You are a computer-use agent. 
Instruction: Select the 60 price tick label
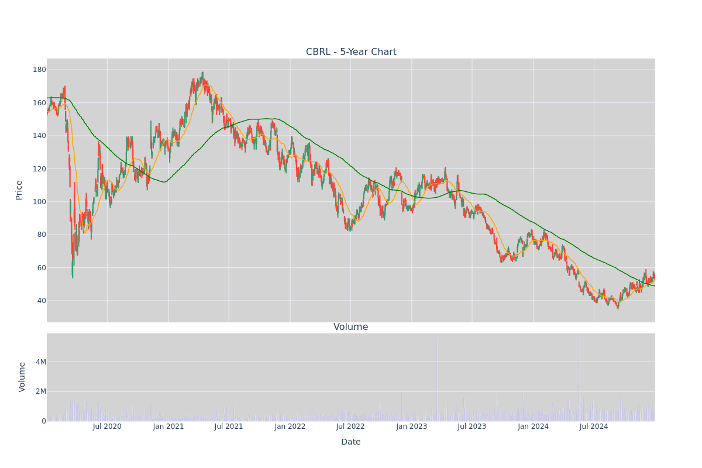(42, 268)
